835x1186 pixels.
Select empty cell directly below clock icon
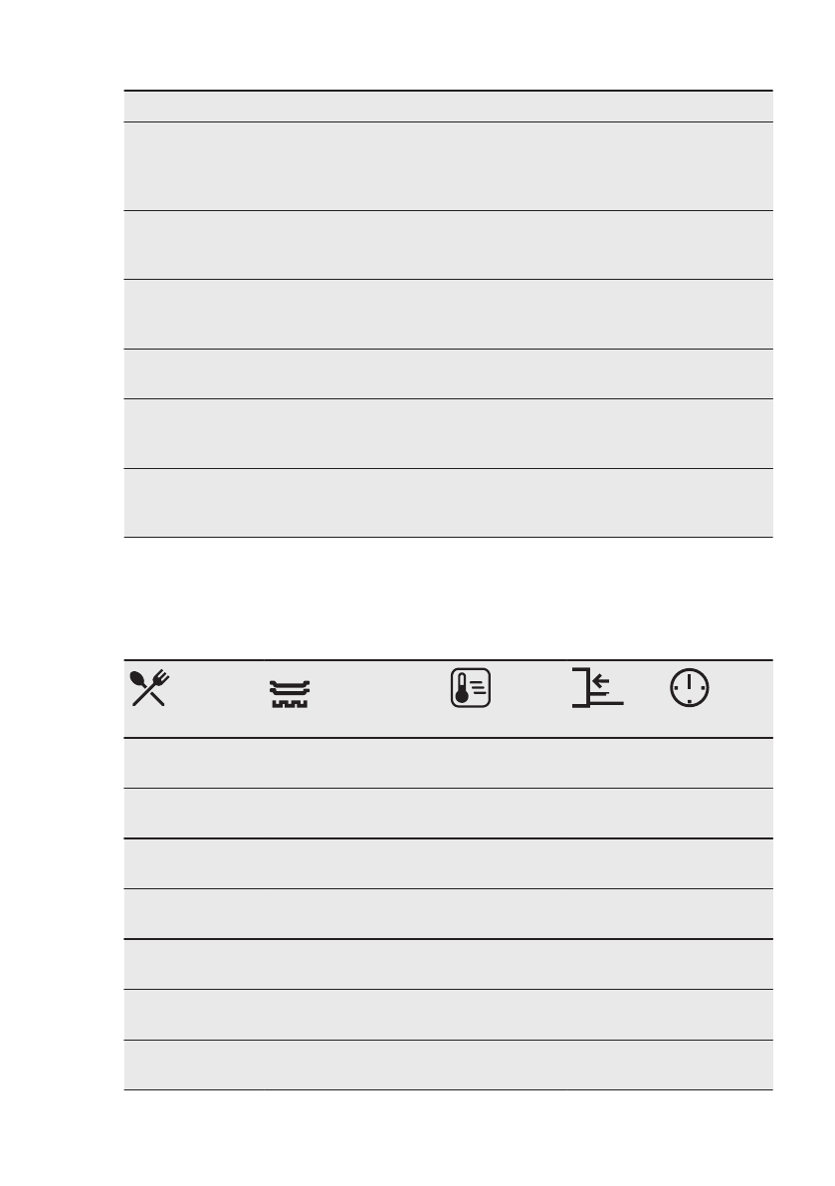[x=719, y=763]
